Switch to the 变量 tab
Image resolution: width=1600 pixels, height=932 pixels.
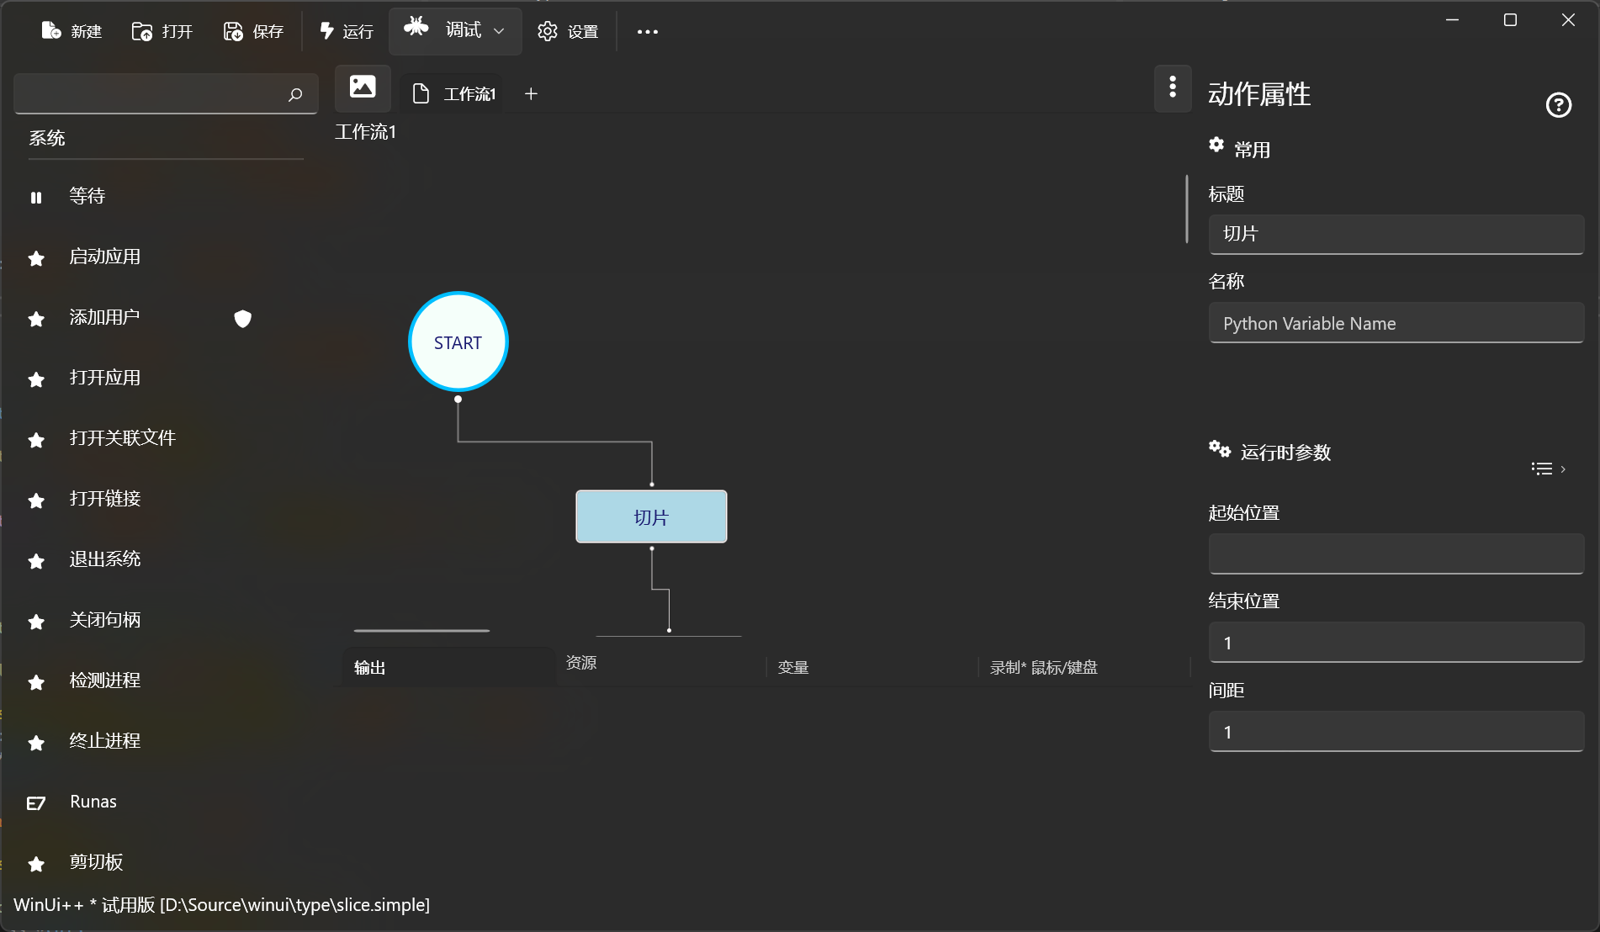click(793, 667)
